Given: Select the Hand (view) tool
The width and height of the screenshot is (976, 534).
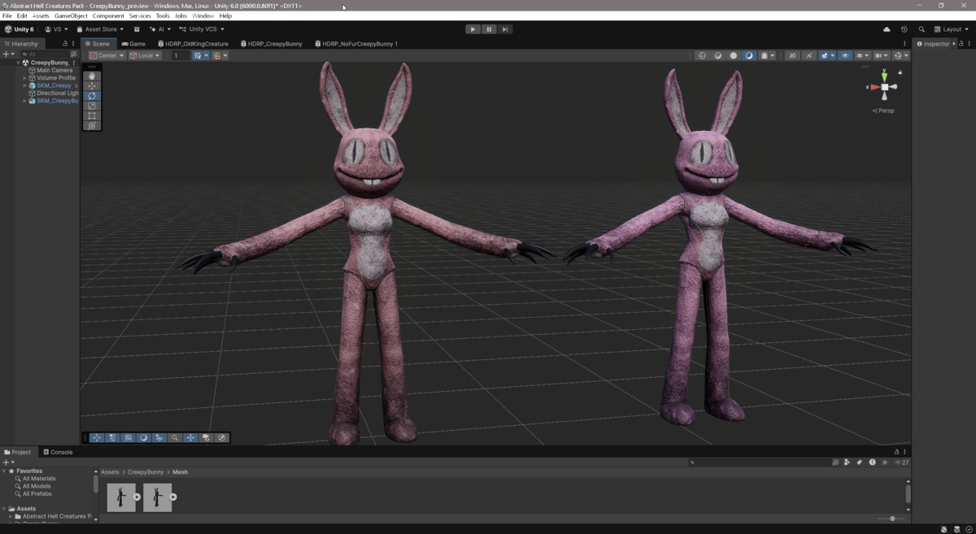Looking at the screenshot, I should (x=92, y=76).
